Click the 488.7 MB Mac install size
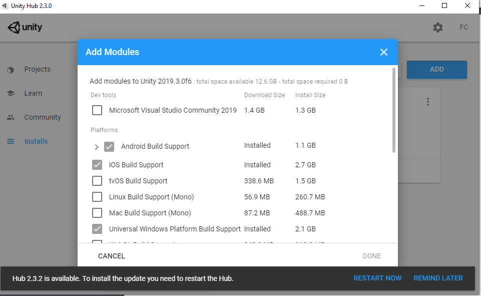481x296 pixels. (x=310, y=213)
